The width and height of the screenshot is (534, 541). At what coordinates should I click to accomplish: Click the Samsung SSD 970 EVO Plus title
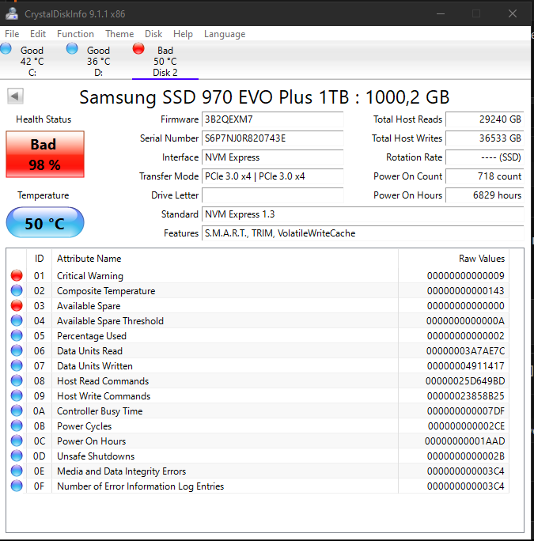pos(264,97)
